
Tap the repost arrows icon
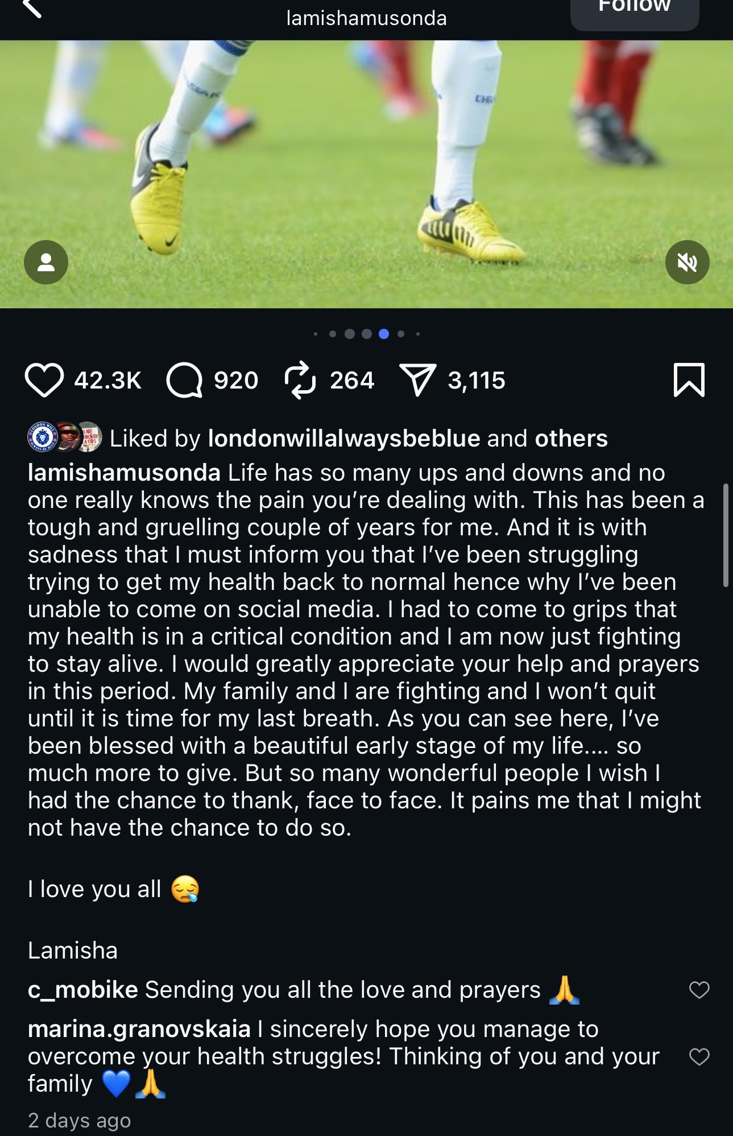(x=300, y=380)
